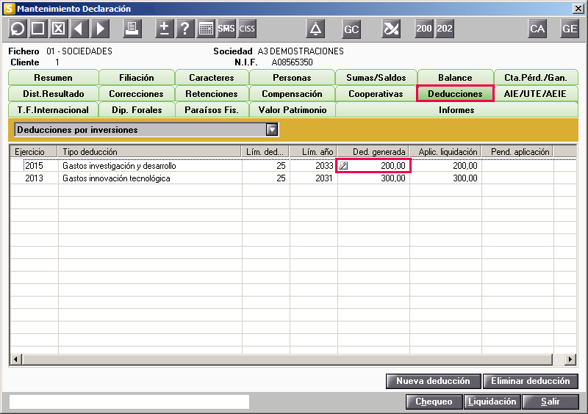Image resolution: width=588 pixels, height=414 pixels.
Task: Click the Pend. aplicación column header
Action: (x=517, y=152)
